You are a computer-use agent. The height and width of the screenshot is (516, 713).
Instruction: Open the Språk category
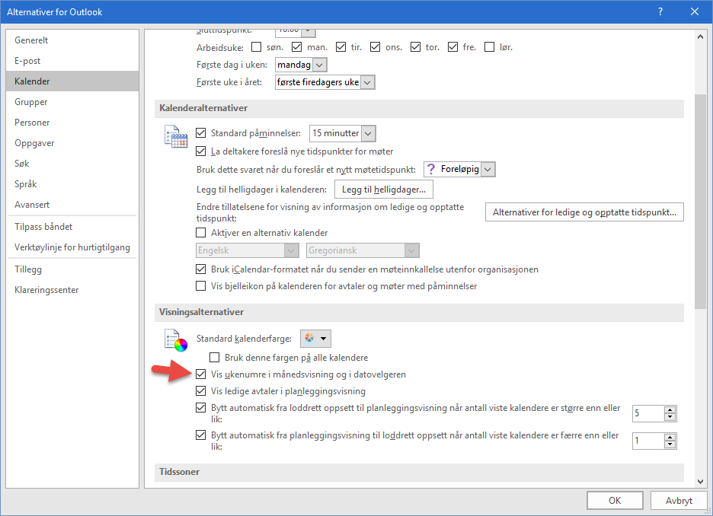tap(72, 184)
